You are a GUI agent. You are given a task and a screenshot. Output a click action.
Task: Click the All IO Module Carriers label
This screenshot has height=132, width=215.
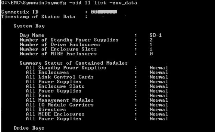click(x=60, y=105)
